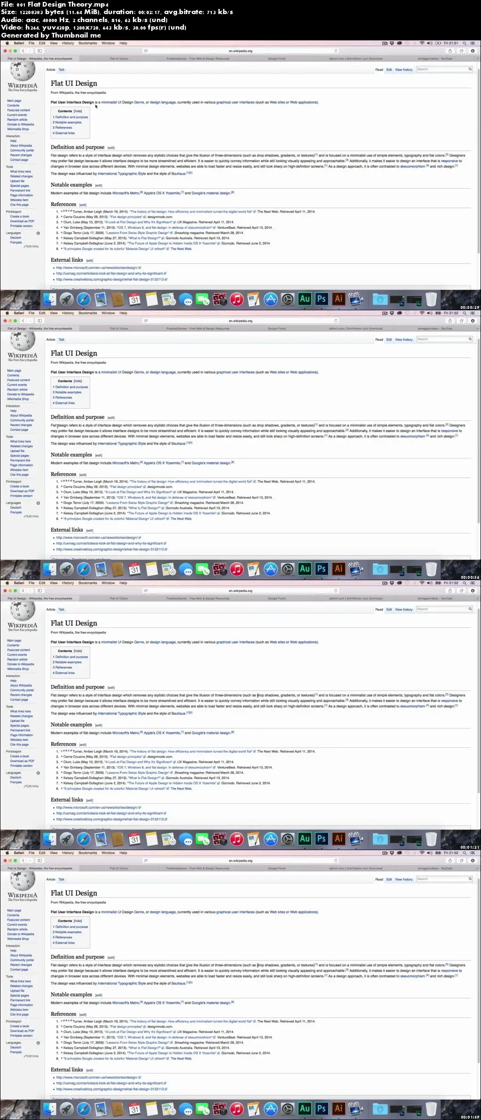Reload page icon in address bar, 00:00:56 frame
This screenshot has width=481, height=1120.
[x=336, y=321]
